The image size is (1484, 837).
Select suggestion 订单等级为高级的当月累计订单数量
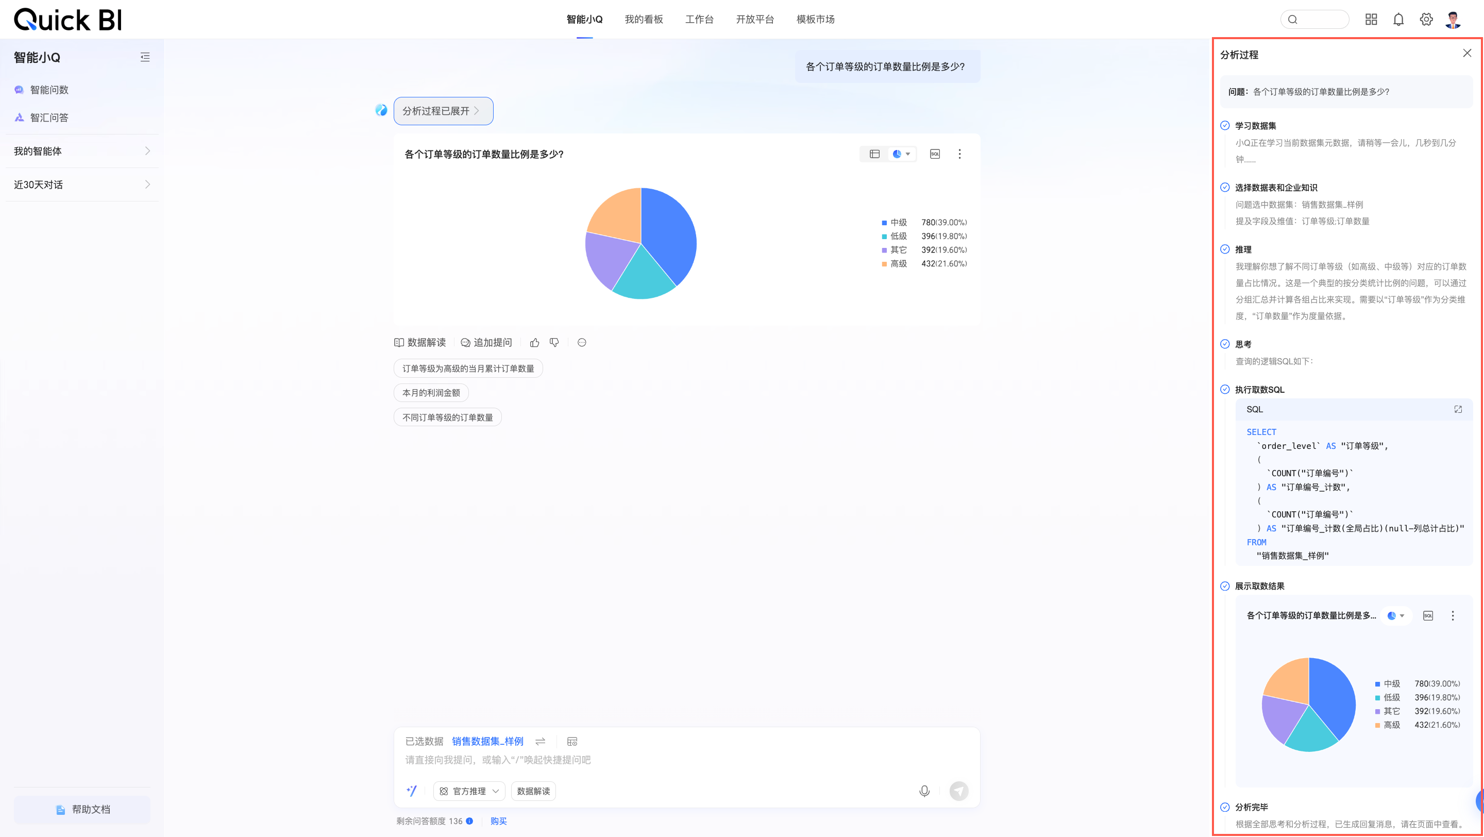468,368
